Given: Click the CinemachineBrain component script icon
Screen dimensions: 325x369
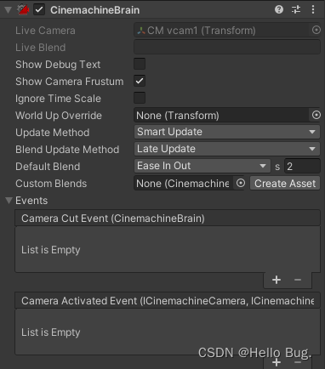Looking at the screenshot, I should [23, 9].
